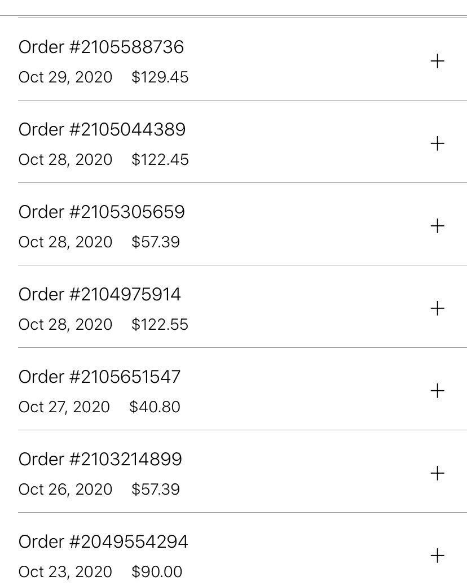467x585 pixels.
Task: Expand order #2105044389 details
Action: 437,143
